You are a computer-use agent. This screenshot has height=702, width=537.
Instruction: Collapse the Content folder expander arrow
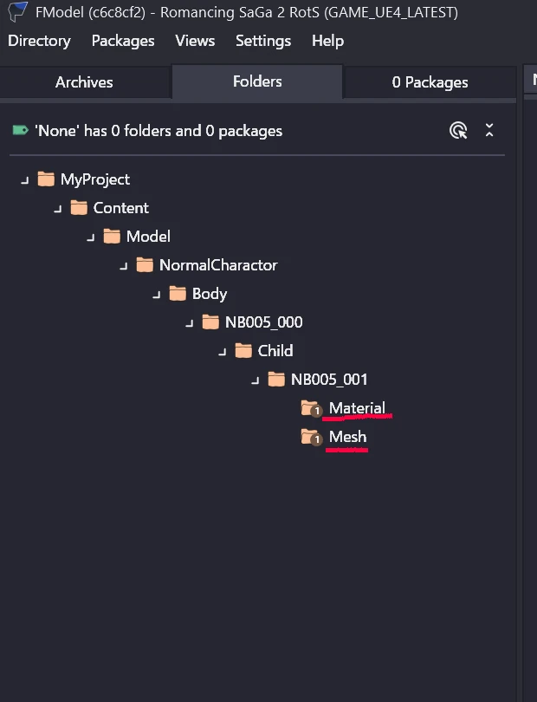58,209
